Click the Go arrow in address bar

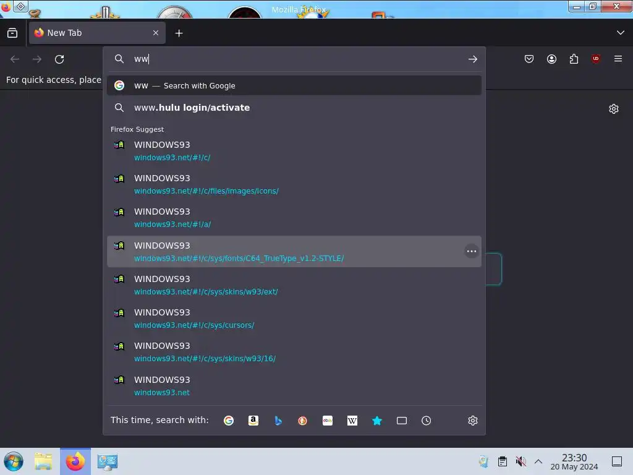coord(473,59)
